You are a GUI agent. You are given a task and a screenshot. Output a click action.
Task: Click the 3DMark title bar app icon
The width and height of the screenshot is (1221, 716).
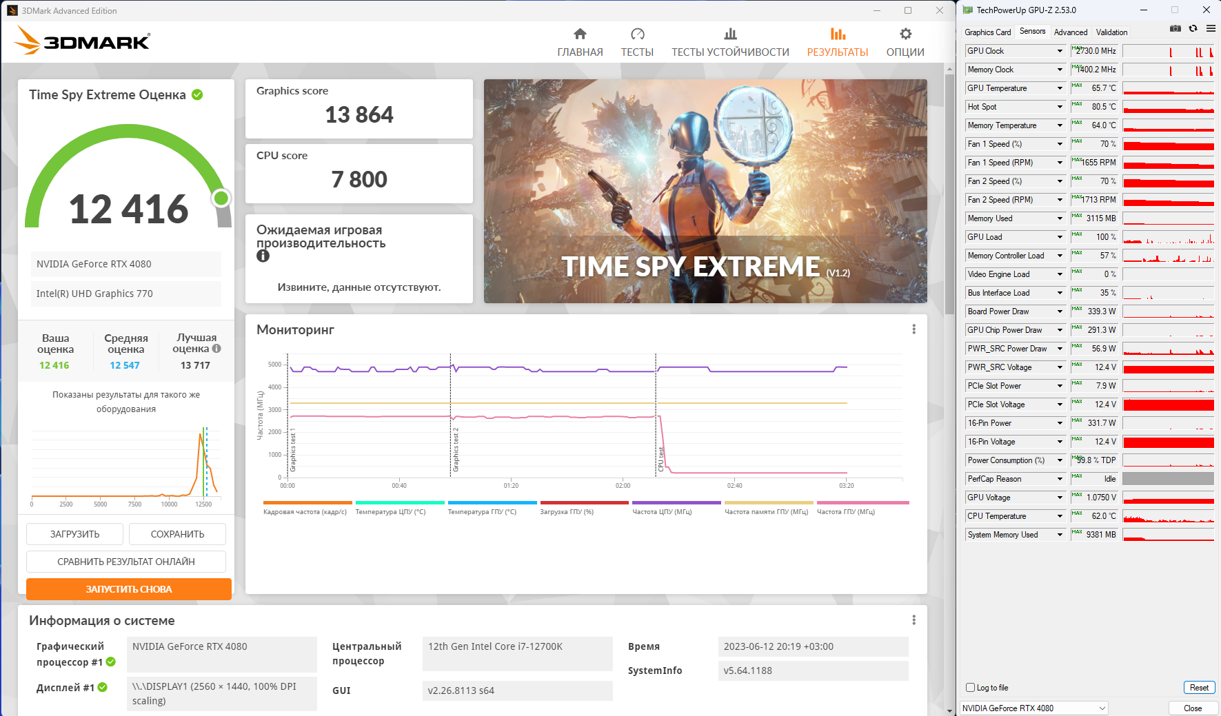[x=12, y=10]
